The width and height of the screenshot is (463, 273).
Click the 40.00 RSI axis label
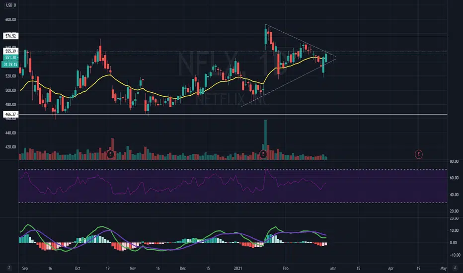point(454,195)
